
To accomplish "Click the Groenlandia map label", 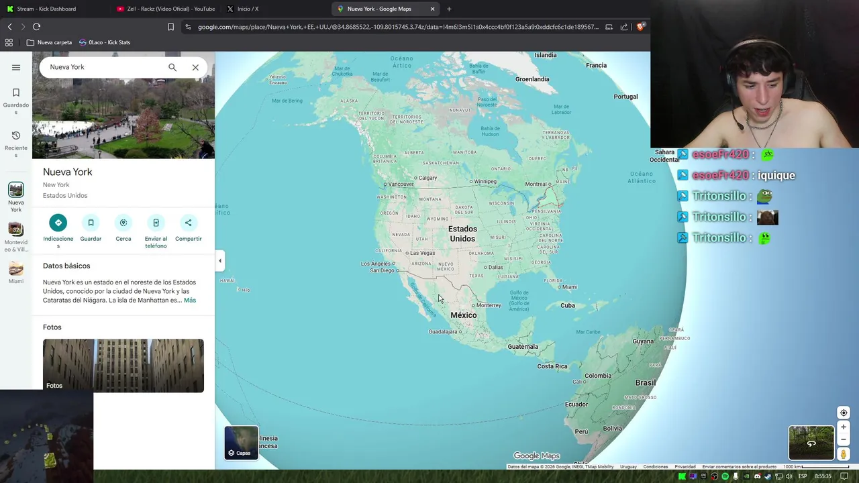I will point(532,79).
